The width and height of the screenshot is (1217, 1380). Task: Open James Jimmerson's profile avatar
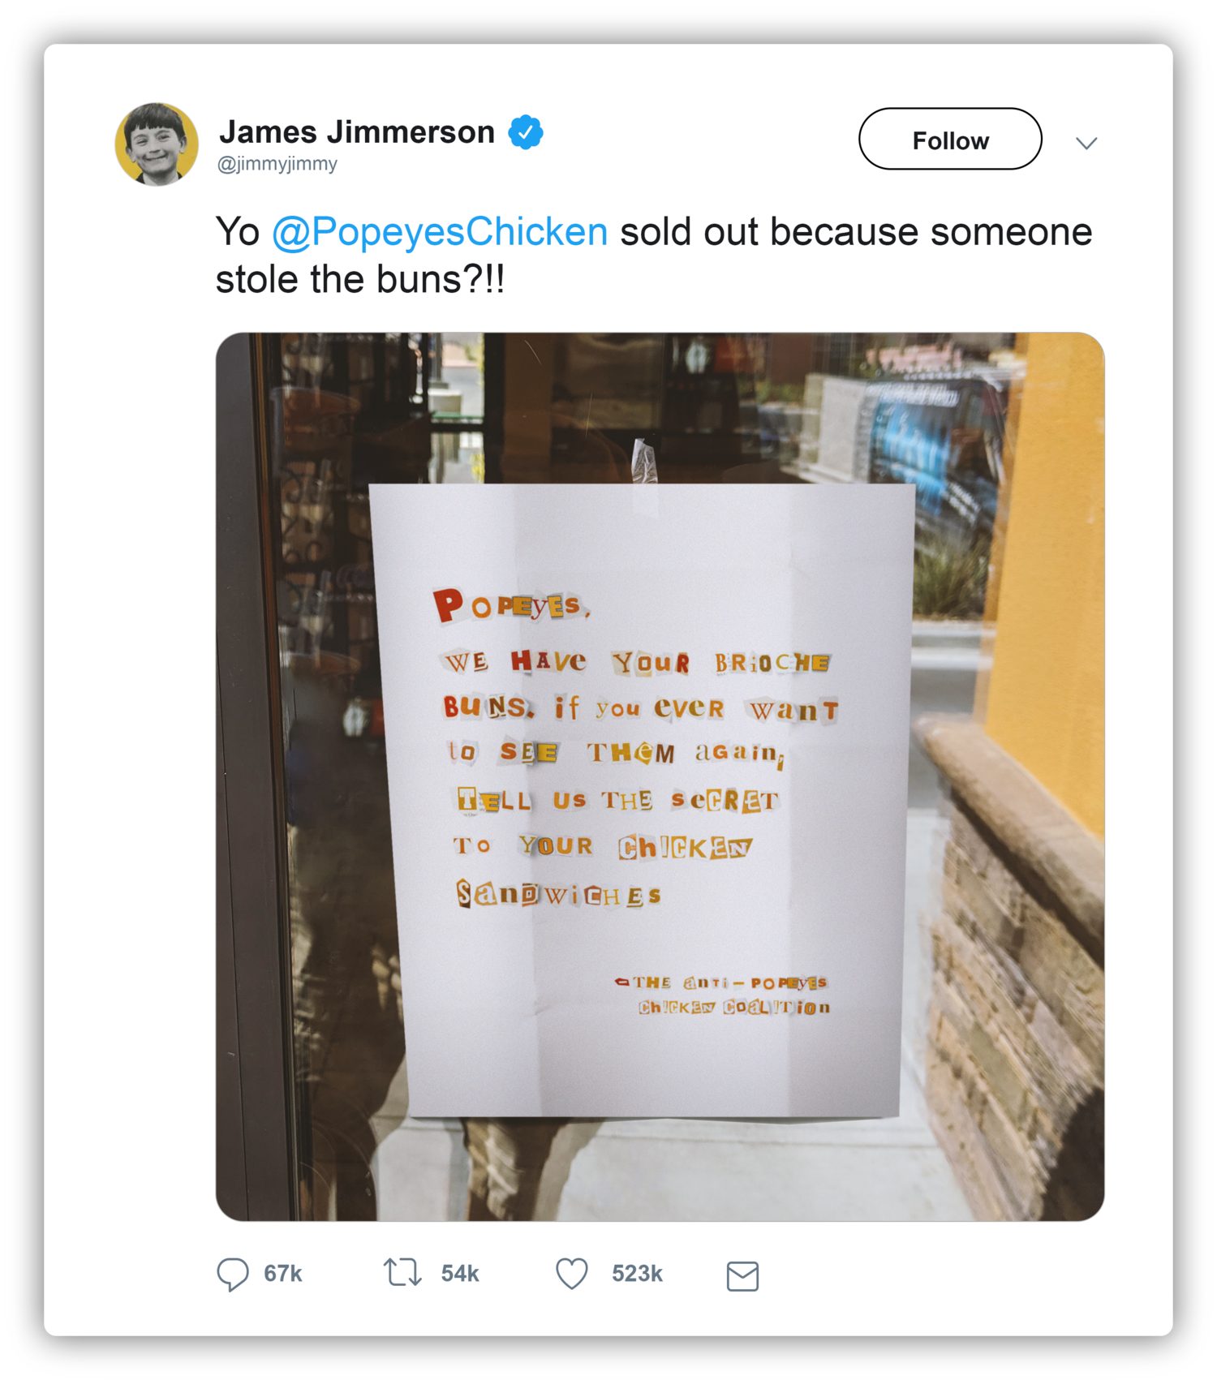tap(157, 144)
